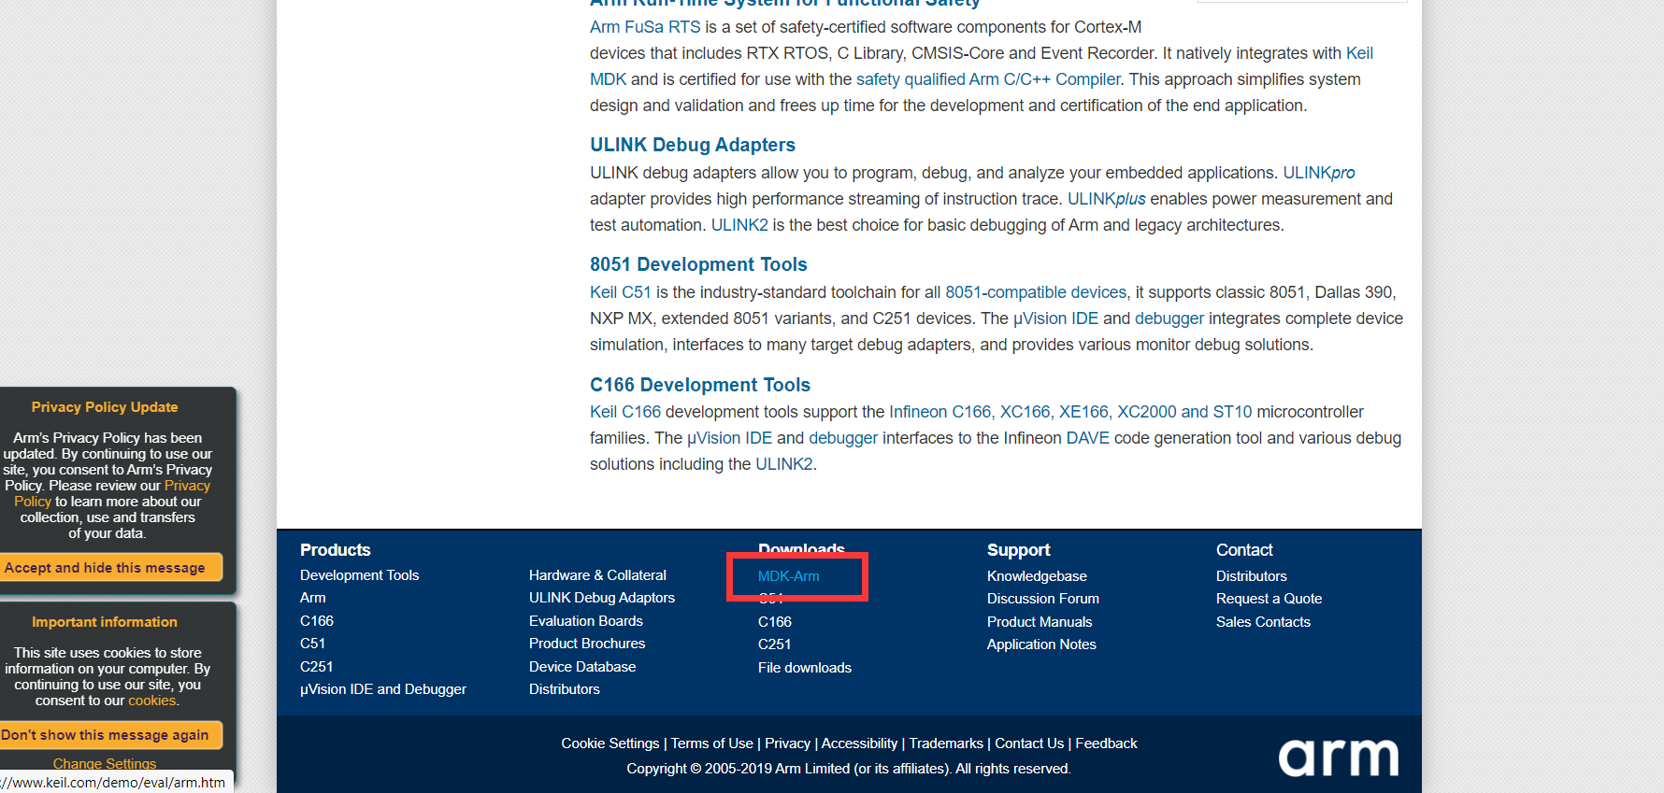This screenshot has width=1664, height=793.
Task: Open the debugger link in the 8051 section
Action: click(x=1169, y=319)
